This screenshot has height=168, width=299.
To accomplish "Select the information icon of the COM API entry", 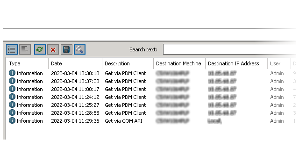I will [12, 120].
